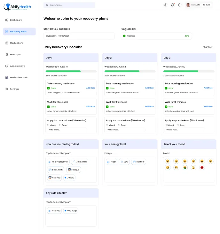Open Appointments from the sidebar

tap(18, 66)
